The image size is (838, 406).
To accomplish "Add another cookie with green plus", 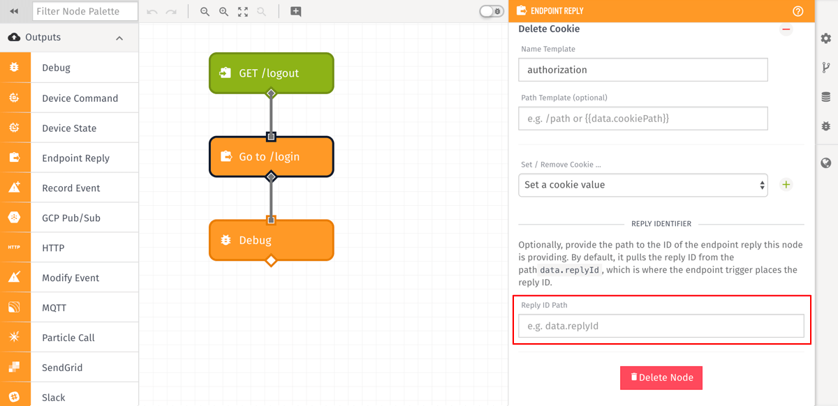I will tap(786, 185).
